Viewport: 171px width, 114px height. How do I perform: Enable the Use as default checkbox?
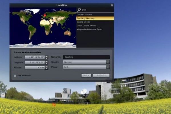pyautogui.click(x=15, y=76)
